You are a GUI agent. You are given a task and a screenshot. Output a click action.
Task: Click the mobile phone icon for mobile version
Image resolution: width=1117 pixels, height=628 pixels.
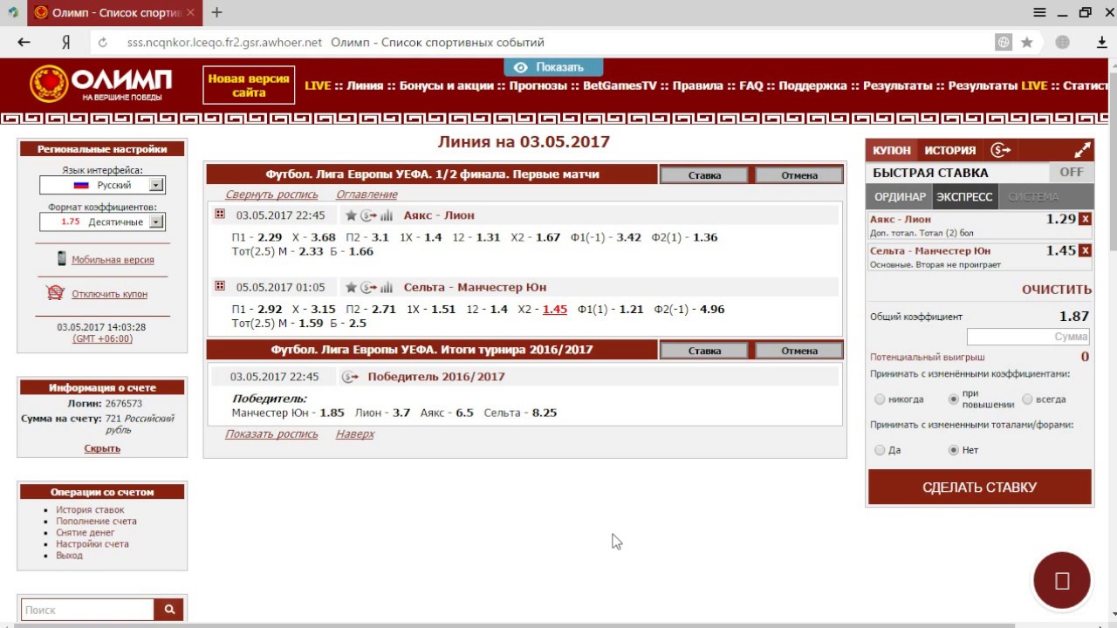[x=62, y=258]
